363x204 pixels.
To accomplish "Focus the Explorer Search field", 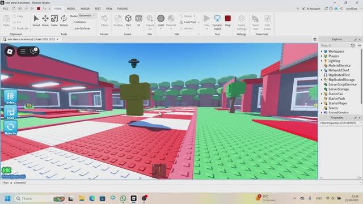I will coord(335,45).
